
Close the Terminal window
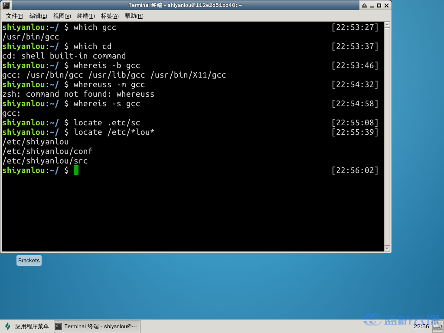tap(386, 5)
